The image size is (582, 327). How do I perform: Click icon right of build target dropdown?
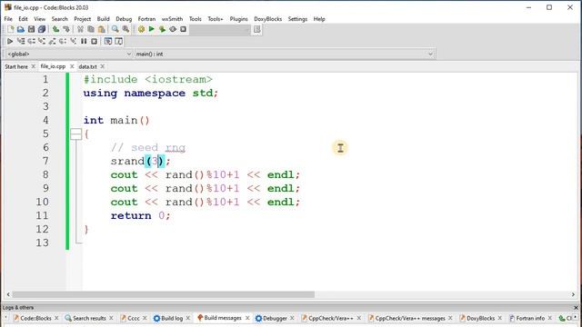point(257,29)
